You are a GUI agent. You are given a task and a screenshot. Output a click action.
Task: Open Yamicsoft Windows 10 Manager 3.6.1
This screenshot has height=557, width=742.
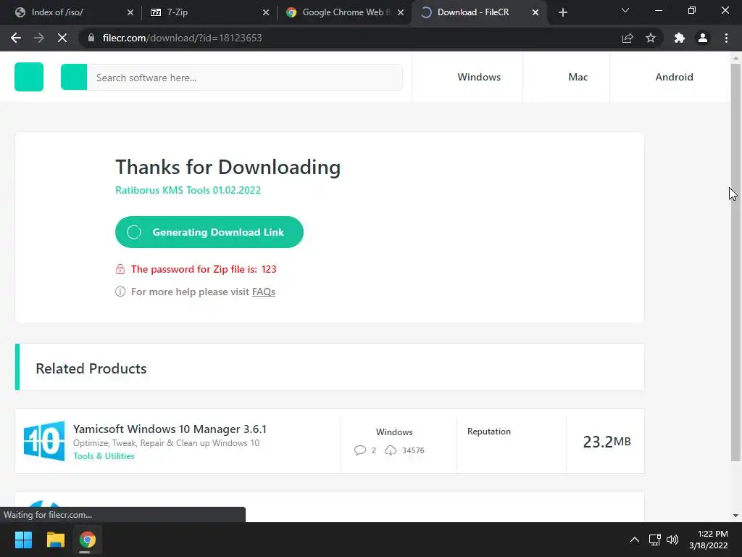tap(170, 429)
